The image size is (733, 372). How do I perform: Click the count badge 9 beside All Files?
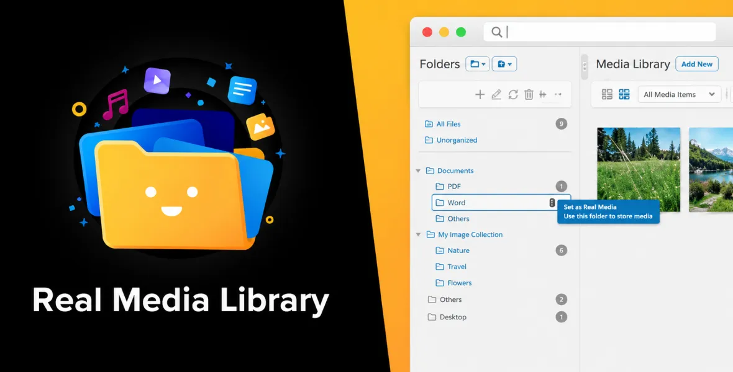click(x=562, y=123)
